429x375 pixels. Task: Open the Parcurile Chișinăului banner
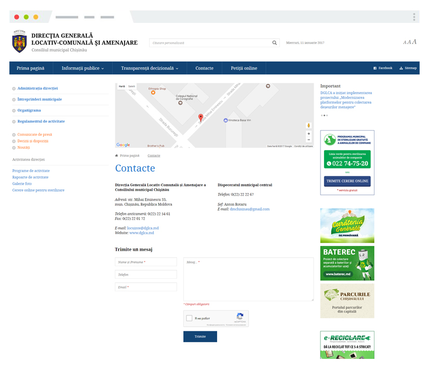pos(347,301)
